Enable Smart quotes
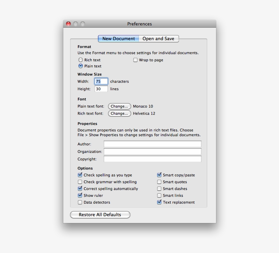279x253 pixels. tap(159, 181)
